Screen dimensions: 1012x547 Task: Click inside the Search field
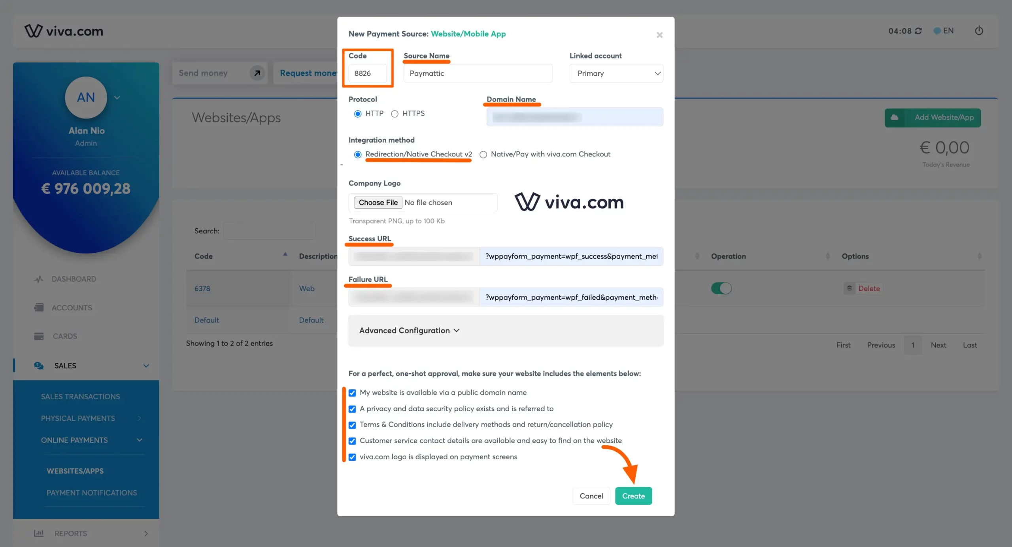269,231
